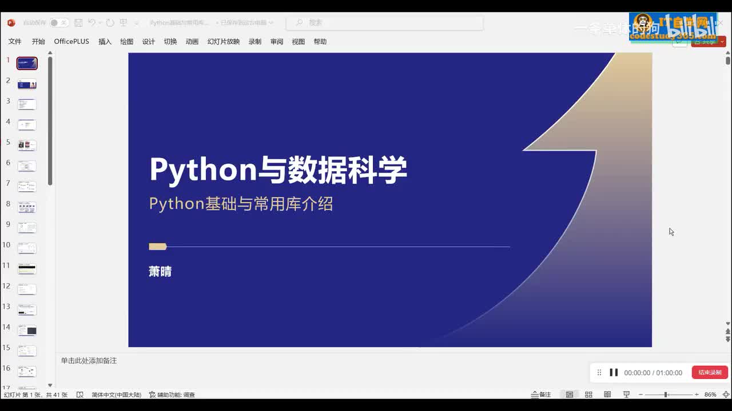Click the fit slide to window icon
Viewport: 732px width, 411px height.
point(726,394)
